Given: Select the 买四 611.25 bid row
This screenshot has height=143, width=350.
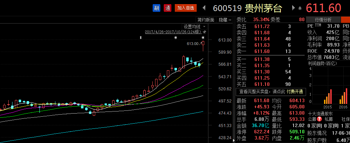Looking at the screenshot, I should (x=270, y=78).
